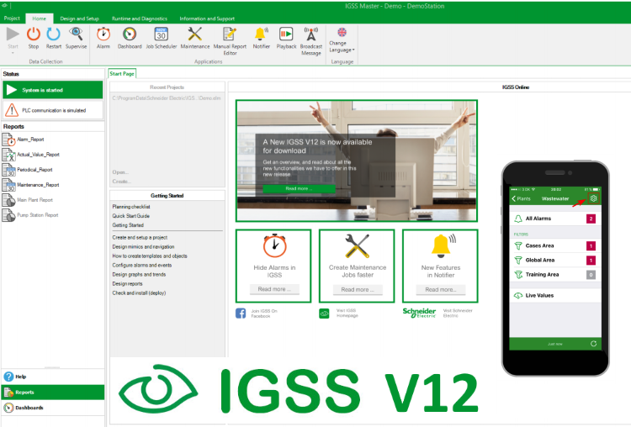631x427 pixels.
Task: Stop data collection with the Stop icon
Action: click(x=34, y=34)
